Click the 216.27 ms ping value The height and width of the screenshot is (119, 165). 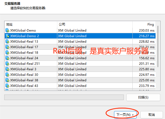click(147, 36)
